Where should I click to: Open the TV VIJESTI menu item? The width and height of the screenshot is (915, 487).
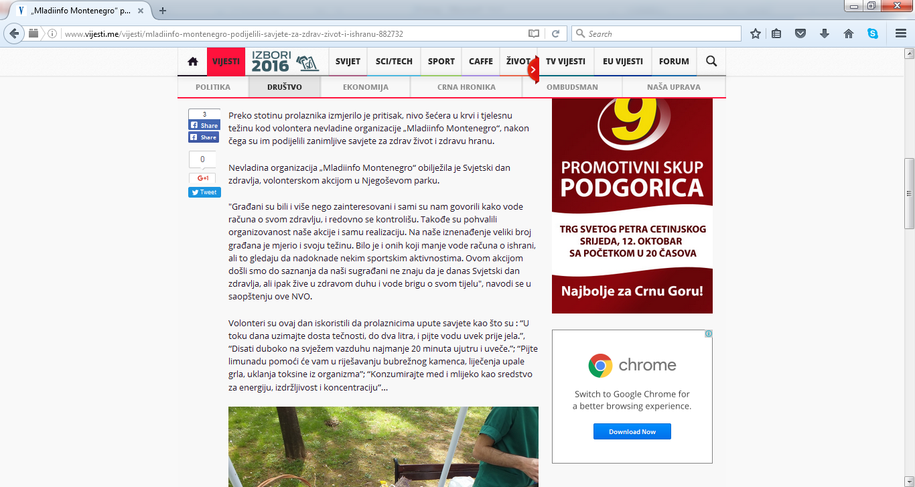565,62
